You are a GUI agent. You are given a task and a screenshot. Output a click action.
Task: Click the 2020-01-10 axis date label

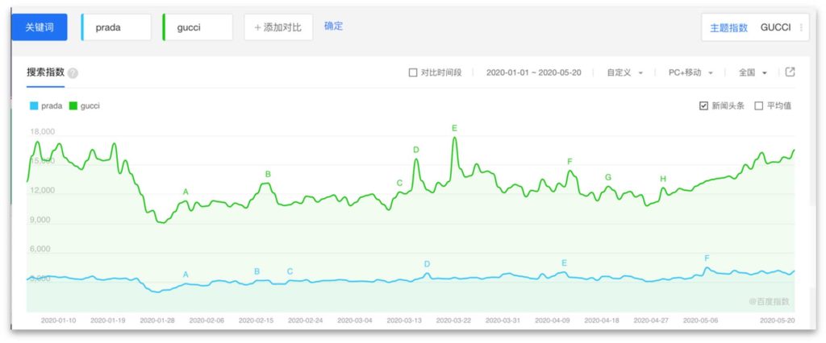[58, 320]
